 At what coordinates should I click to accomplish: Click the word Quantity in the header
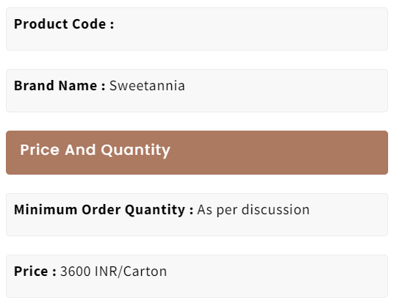tap(136, 150)
